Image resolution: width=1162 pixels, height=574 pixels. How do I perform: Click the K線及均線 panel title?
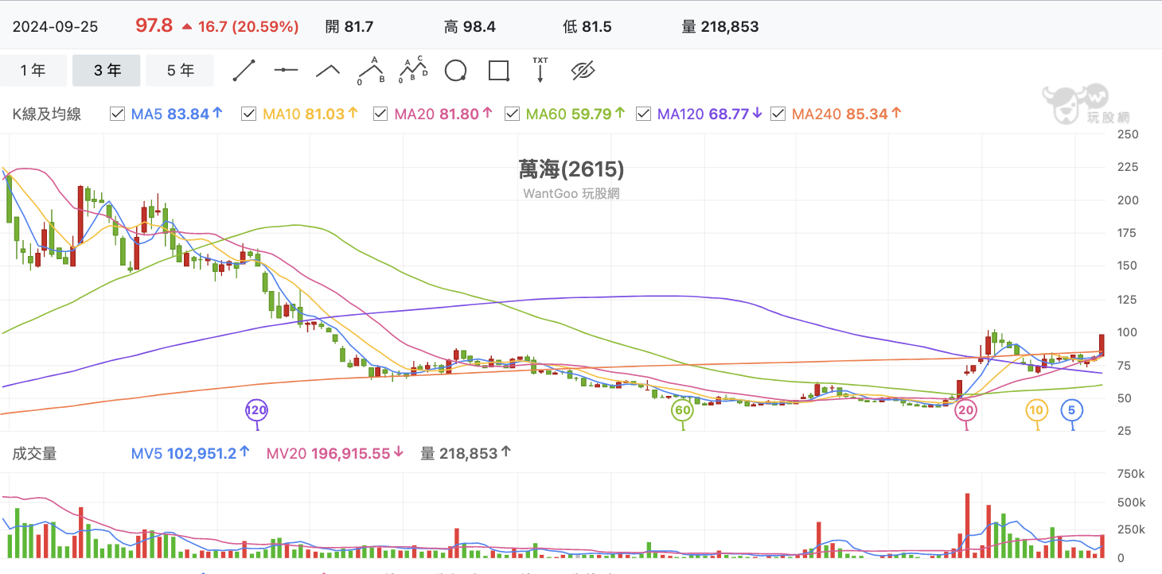47,114
